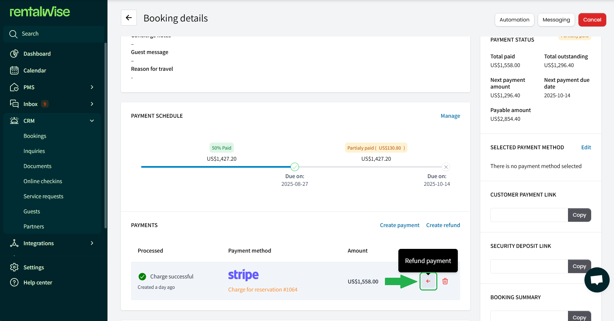Open Bookings under CRM

click(35, 136)
